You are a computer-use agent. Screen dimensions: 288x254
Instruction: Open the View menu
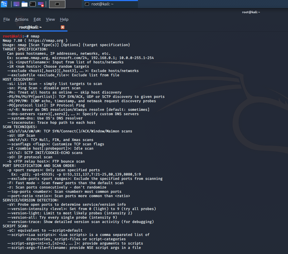point(50,19)
